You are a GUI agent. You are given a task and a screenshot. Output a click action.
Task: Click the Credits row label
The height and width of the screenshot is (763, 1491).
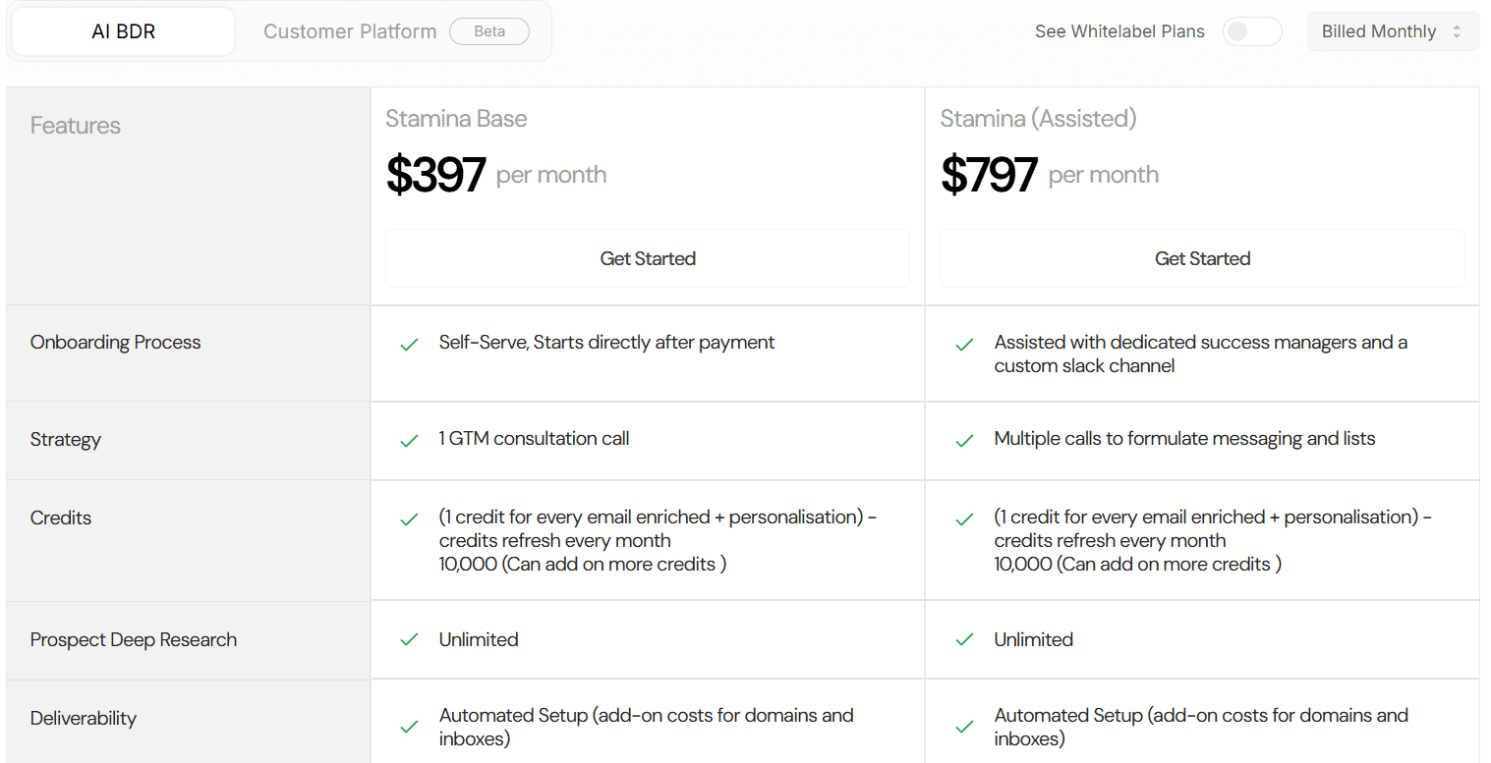[61, 518]
